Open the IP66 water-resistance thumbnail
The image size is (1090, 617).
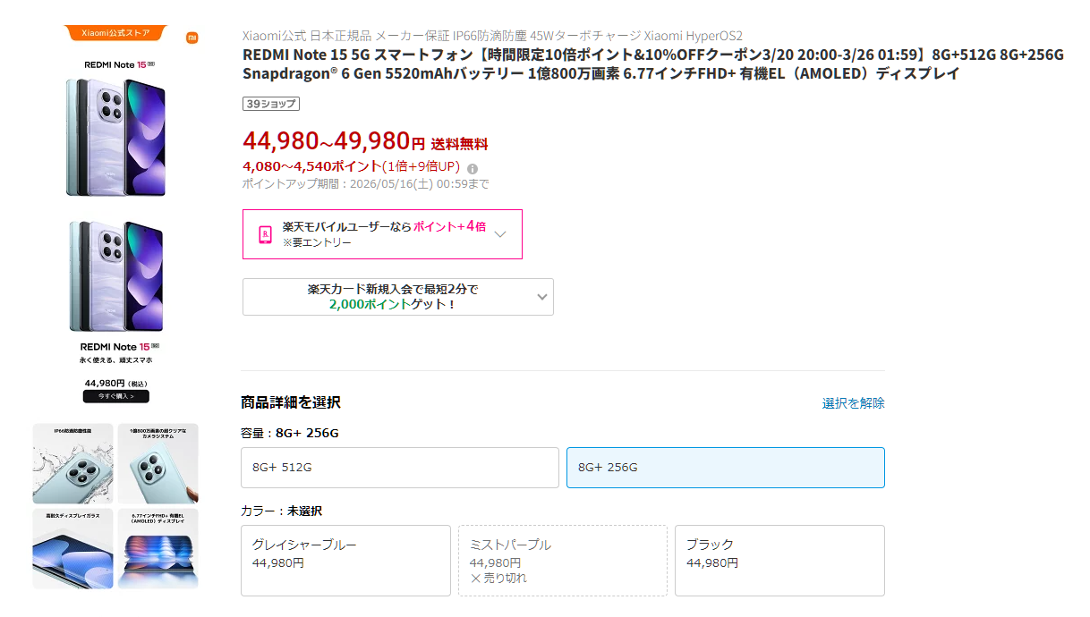click(72, 463)
